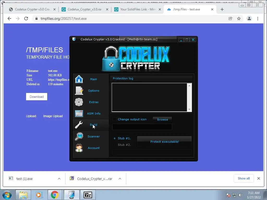Bookmark this page with the star
This screenshot has height=200, width=267.
pos(239,18)
